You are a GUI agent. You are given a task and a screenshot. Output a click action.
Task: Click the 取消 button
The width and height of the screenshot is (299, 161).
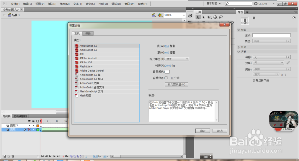pyautogui.click(x=220, y=131)
